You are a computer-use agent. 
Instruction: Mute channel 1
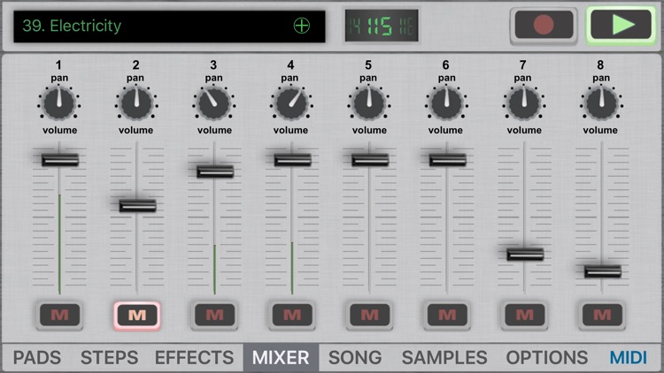59,315
